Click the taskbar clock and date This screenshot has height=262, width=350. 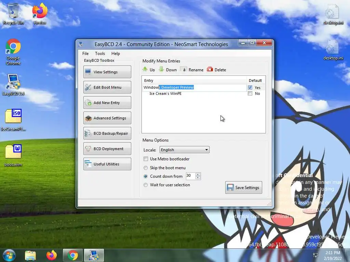coord(333,255)
